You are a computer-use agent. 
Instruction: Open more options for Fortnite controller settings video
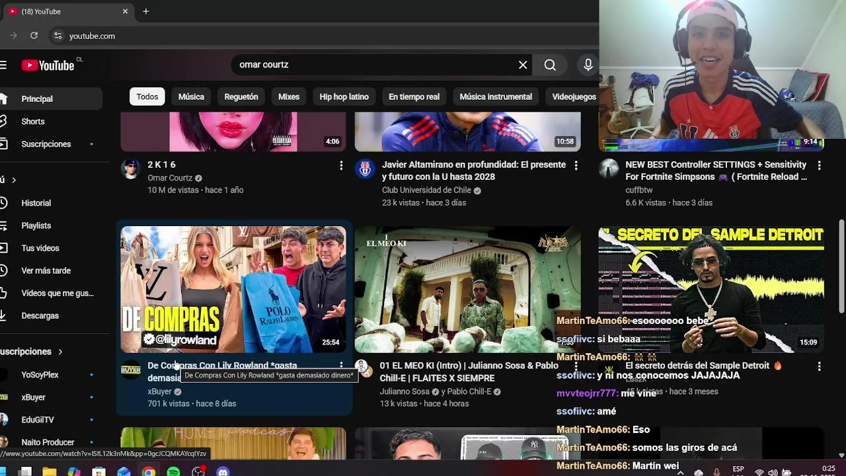(x=819, y=165)
